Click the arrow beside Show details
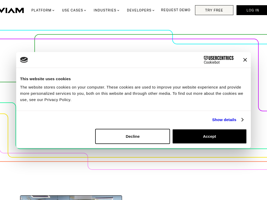Image resolution: width=267 pixels, height=200 pixels. tap(242, 120)
